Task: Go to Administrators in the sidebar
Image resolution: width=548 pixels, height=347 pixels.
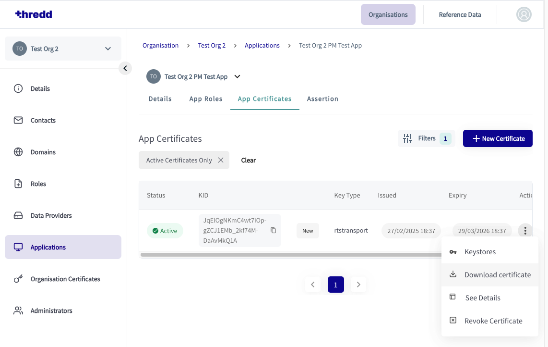Action: tap(63, 310)
